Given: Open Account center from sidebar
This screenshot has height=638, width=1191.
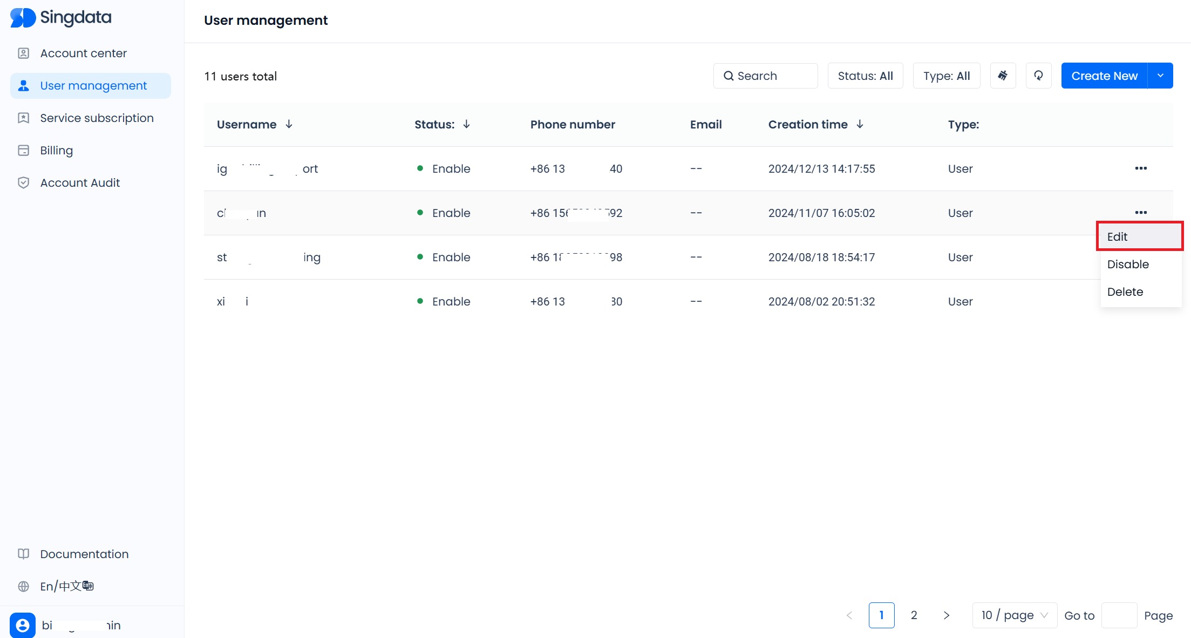Looking at the screenshot, I should [x=83, y=53].
